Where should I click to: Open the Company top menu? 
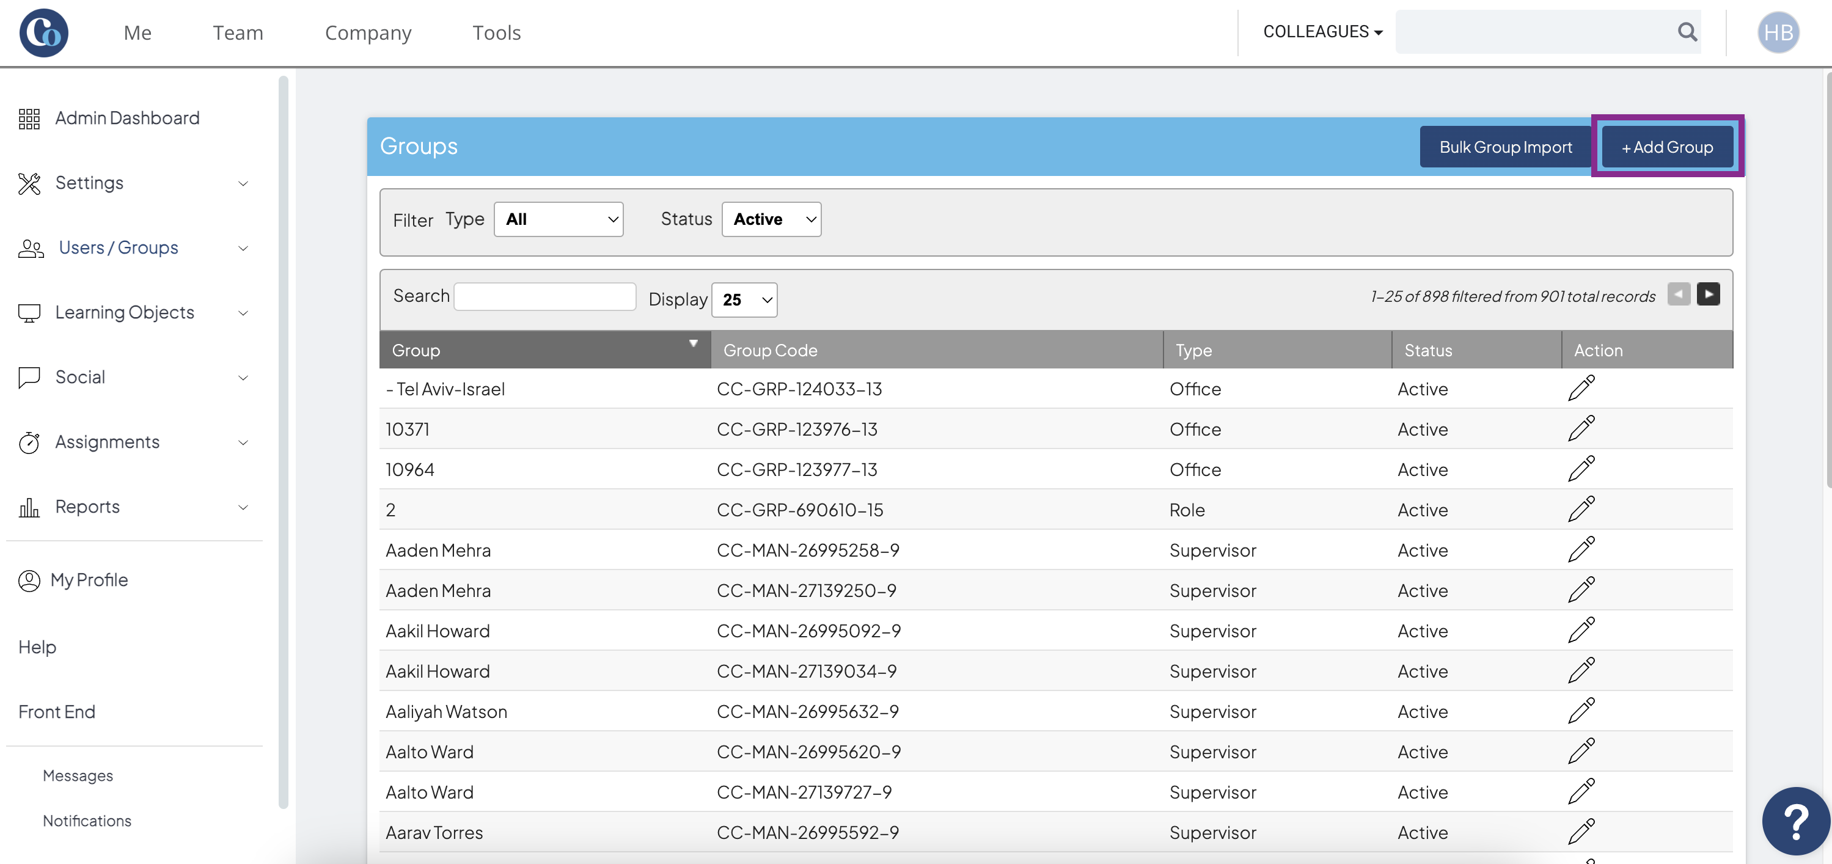[x=368, y=33]
